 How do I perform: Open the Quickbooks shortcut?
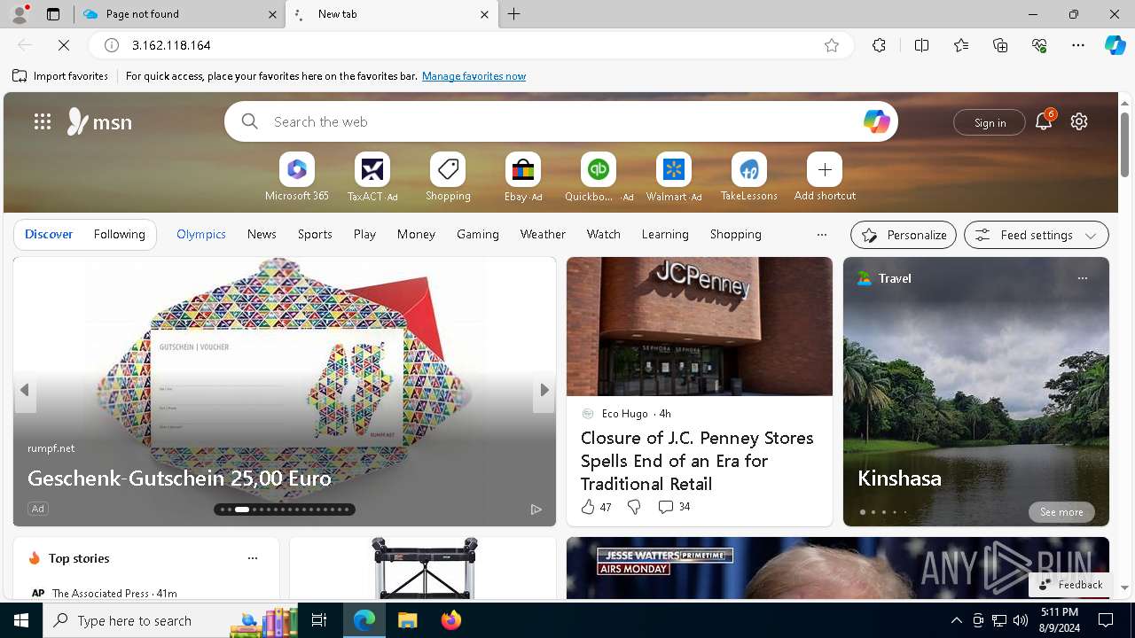pyautogui.click(x=599, y=177)
